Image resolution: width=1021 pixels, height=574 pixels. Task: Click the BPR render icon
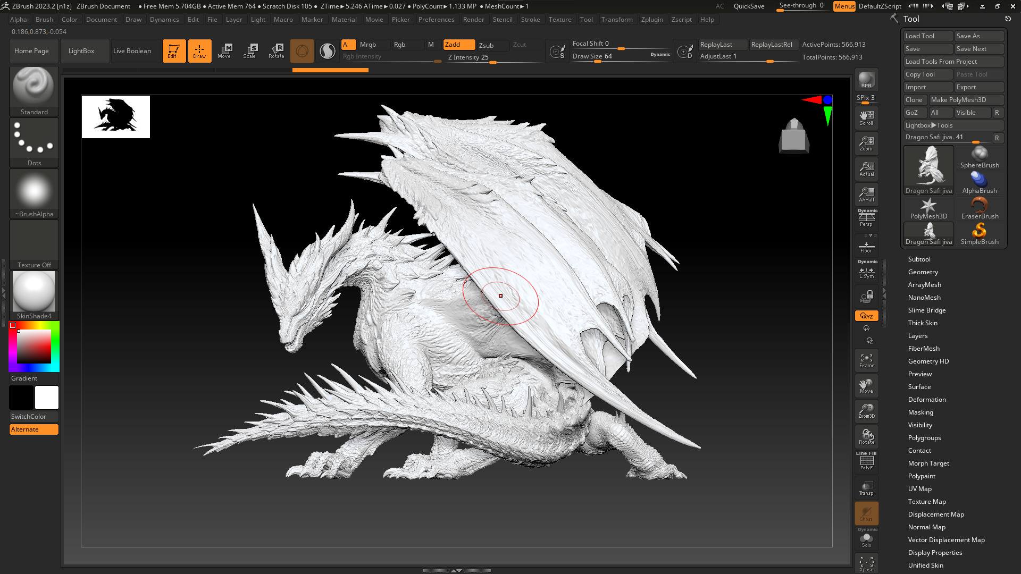[x=866, y=80]
